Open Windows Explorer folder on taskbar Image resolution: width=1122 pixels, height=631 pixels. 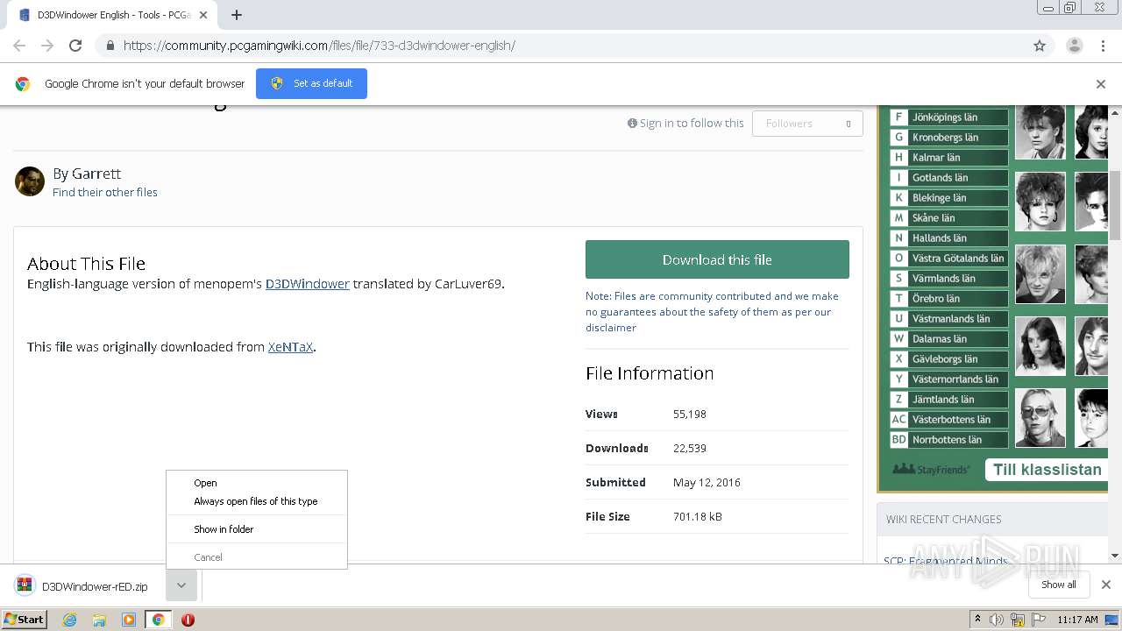(x=99, y=620)
